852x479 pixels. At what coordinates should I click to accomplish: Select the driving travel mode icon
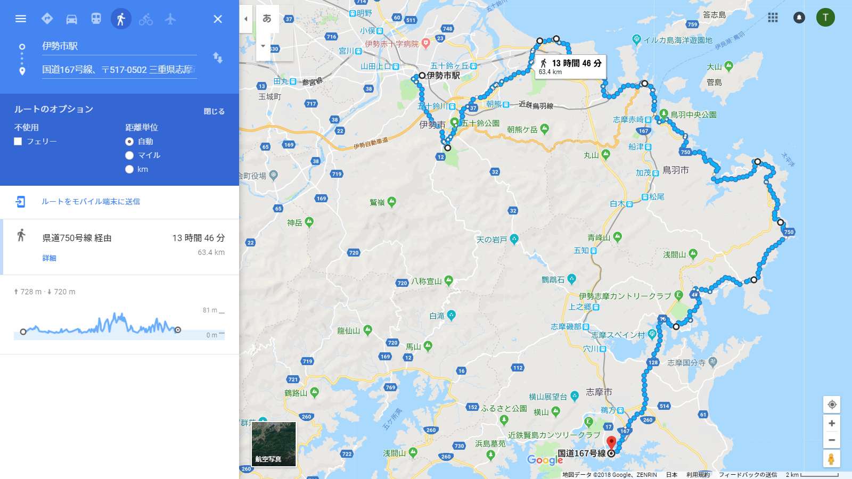point(72,19)
